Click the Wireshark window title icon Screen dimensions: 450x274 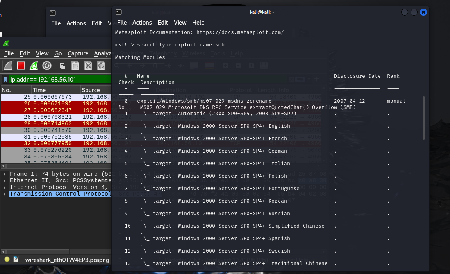pos(6,44)
